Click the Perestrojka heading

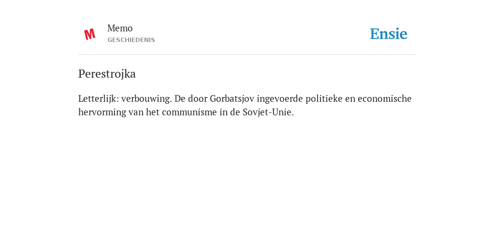(x=107, y=74)
